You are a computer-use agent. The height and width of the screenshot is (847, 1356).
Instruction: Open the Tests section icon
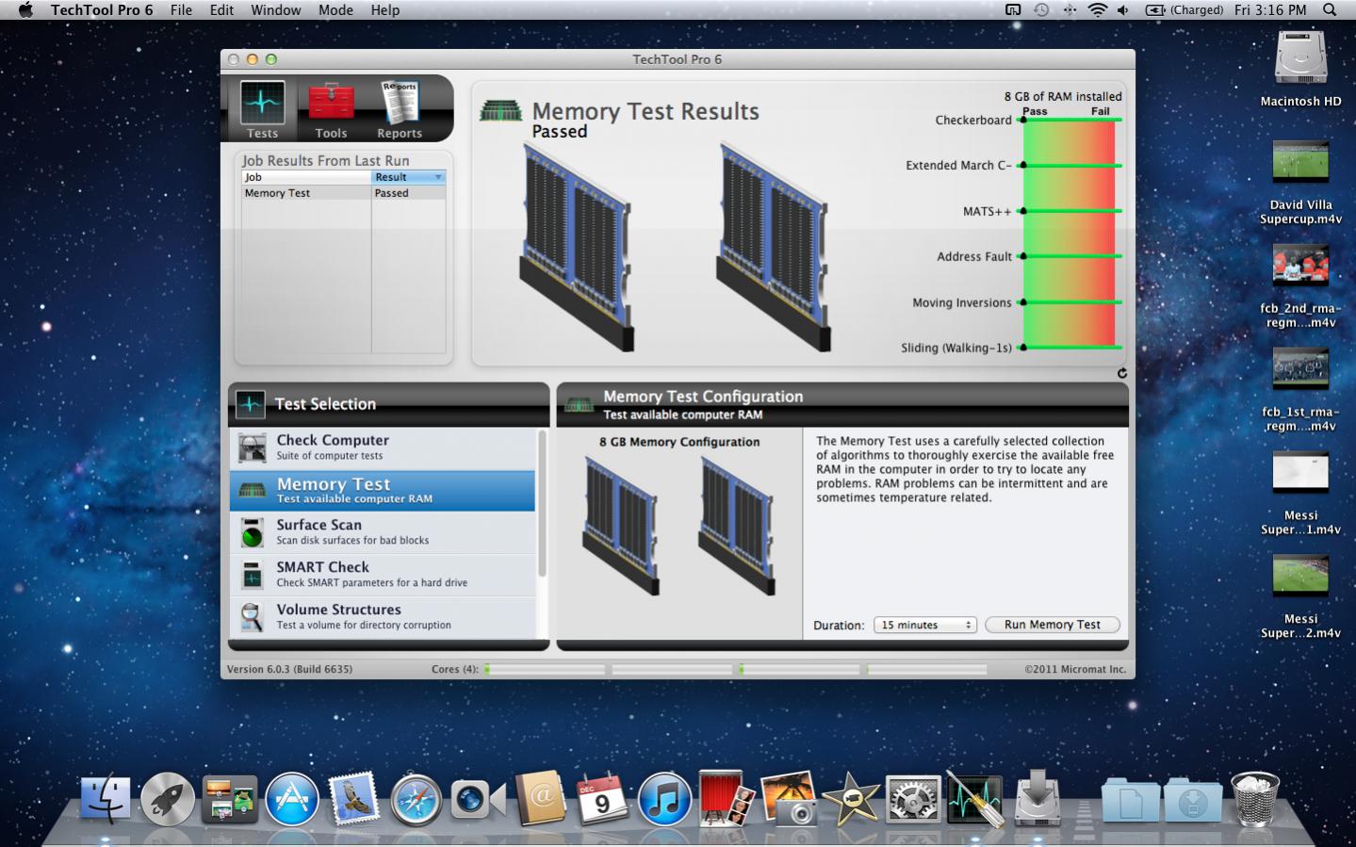coord(262,109)
